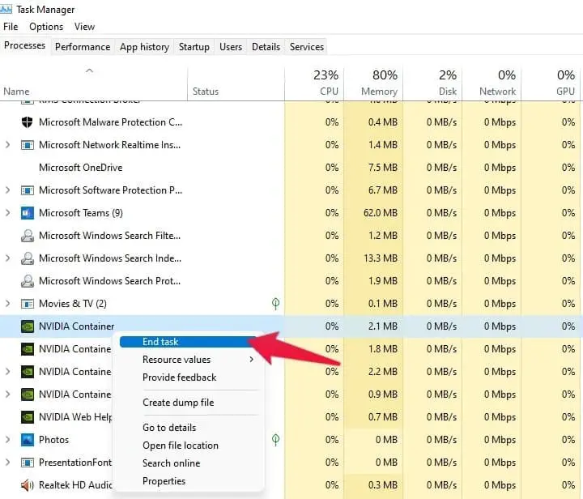This screenshot has height=499, width=583.
Task: Click the Microsoft Windows Search Protocol icon
Action: point(28,281)
